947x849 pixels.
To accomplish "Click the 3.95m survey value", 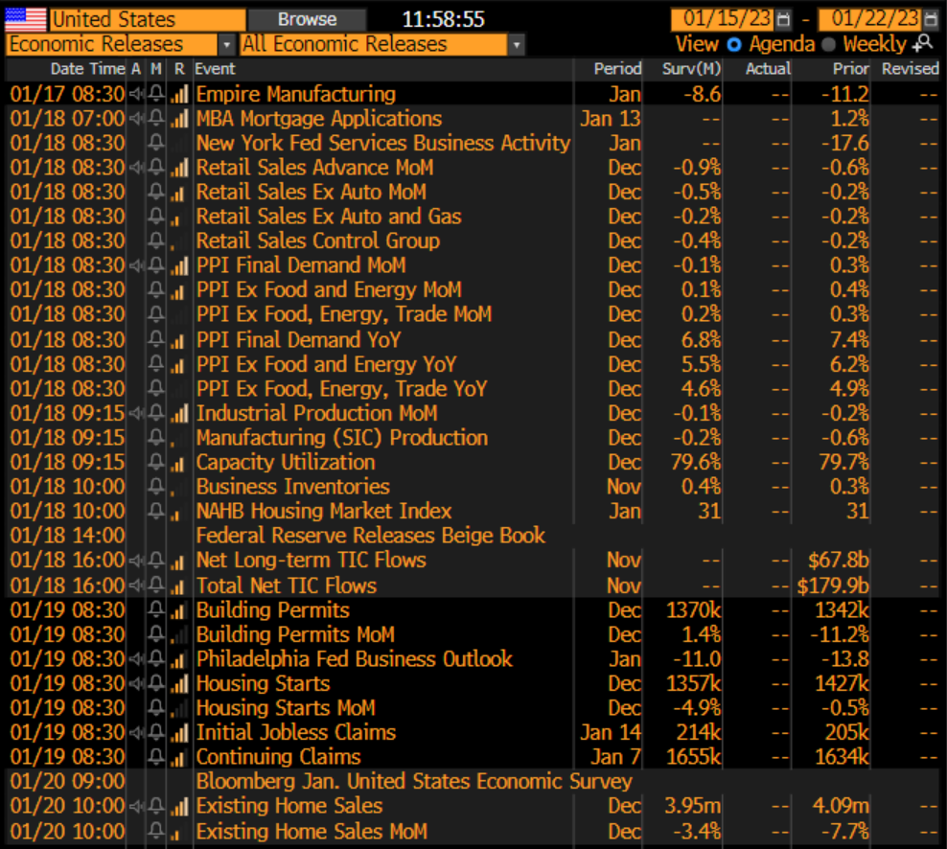I will coord(693,806).
